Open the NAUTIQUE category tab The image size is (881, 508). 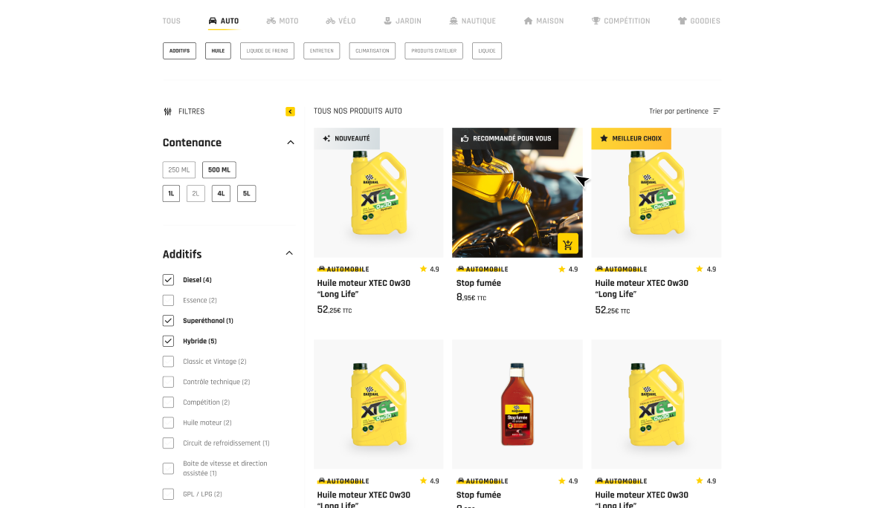click(473, 21)
